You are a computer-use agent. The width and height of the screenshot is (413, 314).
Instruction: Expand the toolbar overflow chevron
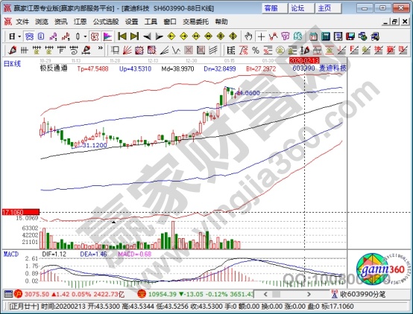pyautogui.click(x=100, y=48)
